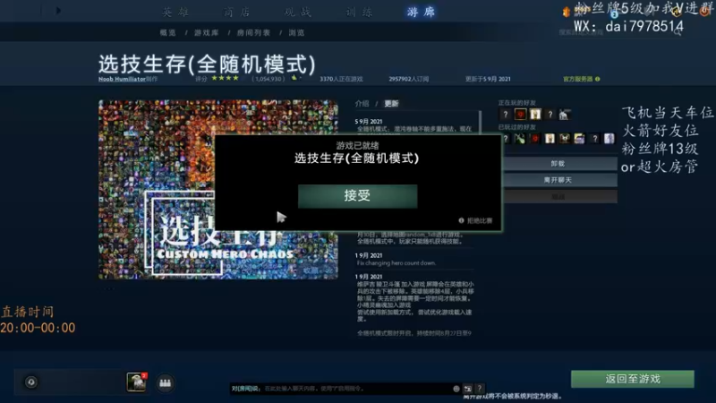Open the profile avatar with red notification badge
The width and height of the screenshot is (716, 403).
click(x=136, y=382)
